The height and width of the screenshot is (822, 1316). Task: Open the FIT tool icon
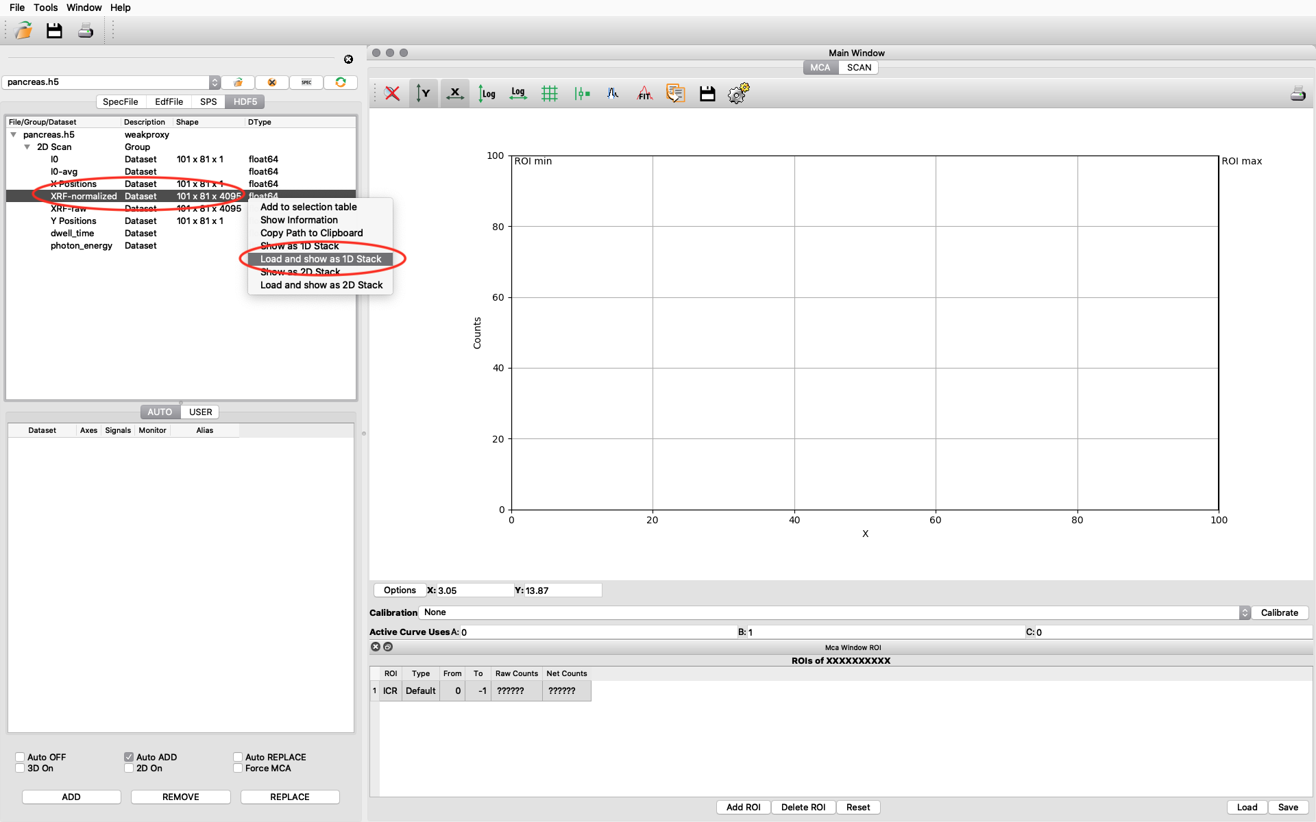tap(644, 94)
